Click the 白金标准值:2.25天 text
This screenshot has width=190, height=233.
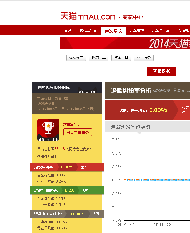pyautogui.click(x=52, y=198)
